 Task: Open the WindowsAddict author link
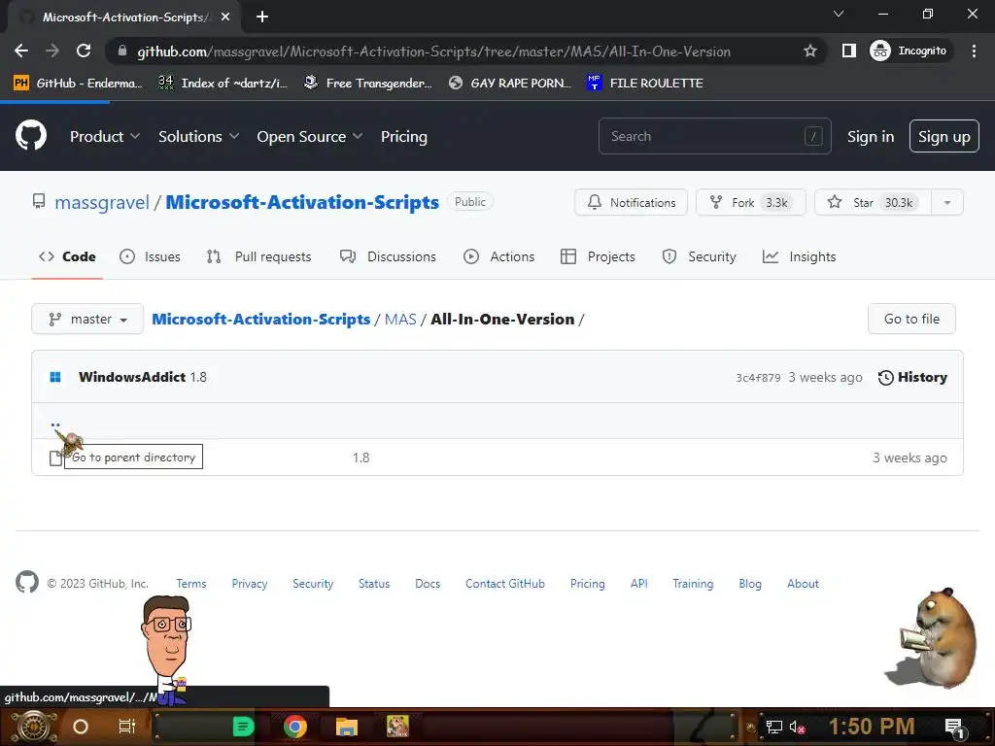click(132, 377)
